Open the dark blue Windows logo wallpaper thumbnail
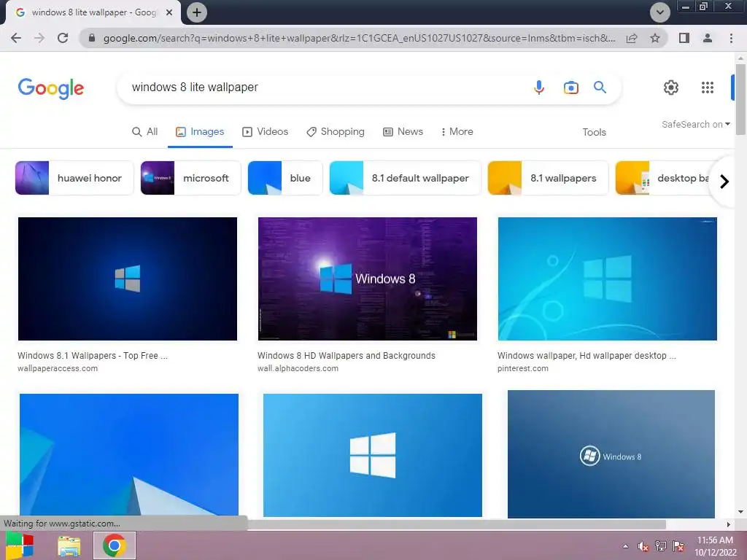747x560 pixels. 128,279
